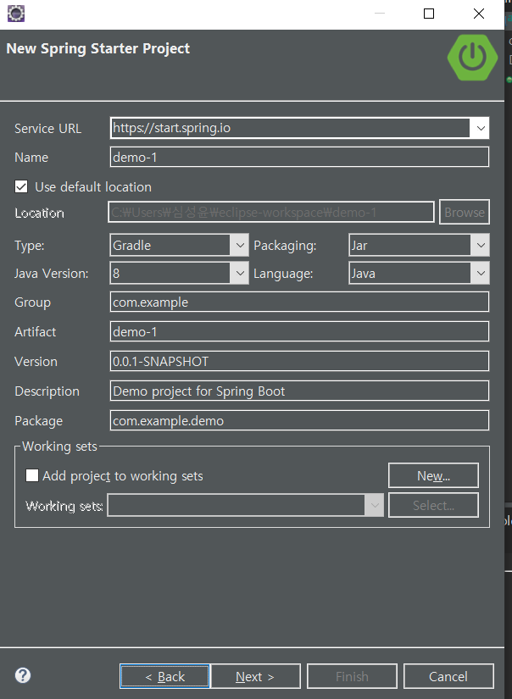Click the Service URL label
Screen dimensions: 512x699
click(47, 129)
